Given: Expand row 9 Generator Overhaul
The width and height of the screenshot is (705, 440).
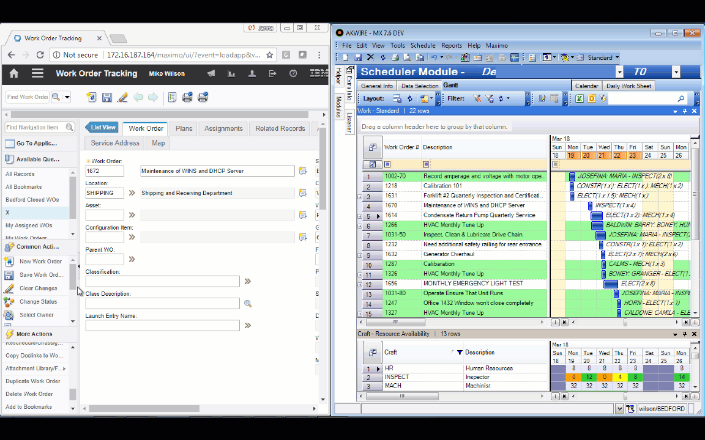Looking at the screenshot, I should pyautogui.click(x=360, y=255).
